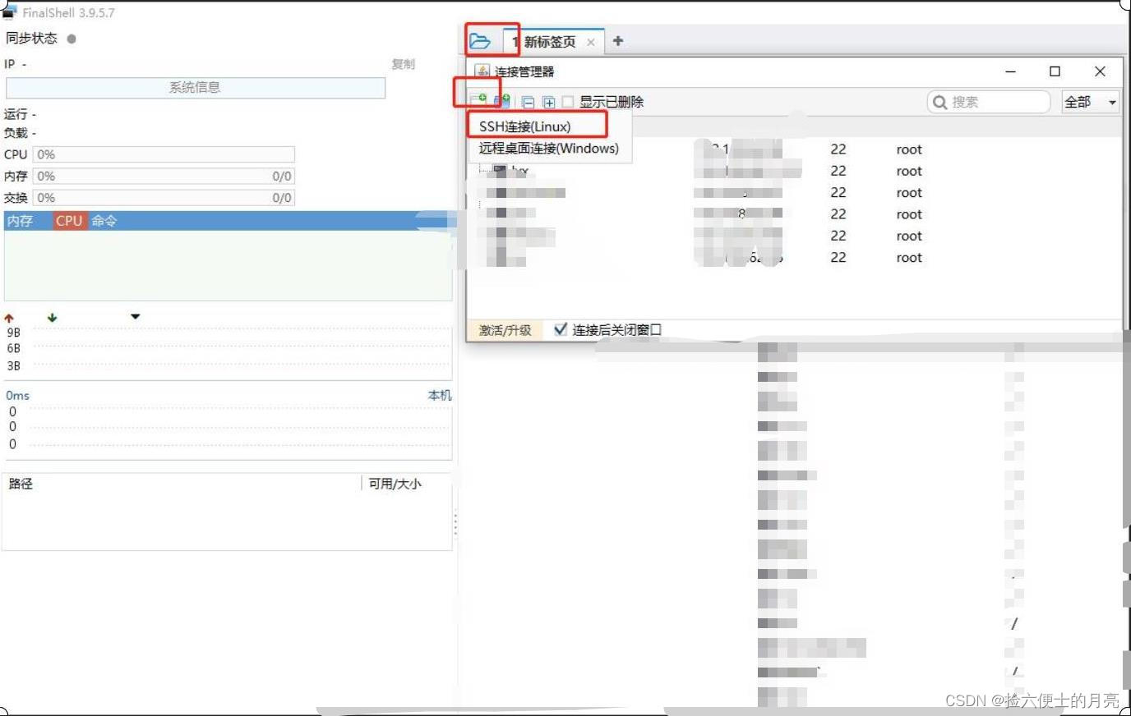Sort processes by 内存 column
This screenshot has height=716, width=1131.
click(x=20, y=221)
